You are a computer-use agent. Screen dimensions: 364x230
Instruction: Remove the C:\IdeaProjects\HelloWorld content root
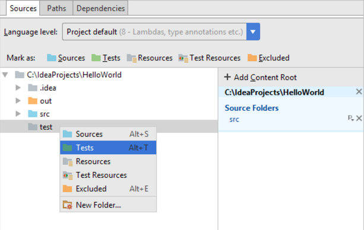point(359,91)
